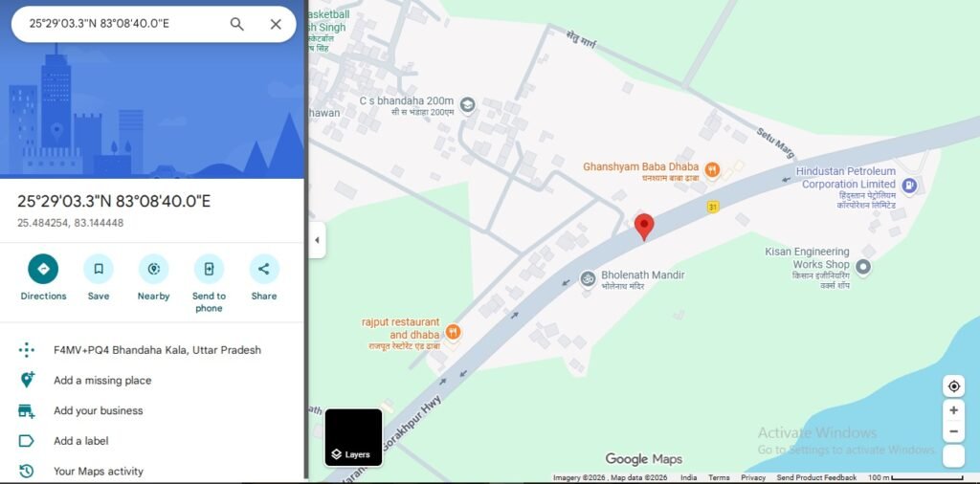Collapse the side panel arrow
The width and height of the screenshot is (980, 484).
pos(317,240)
